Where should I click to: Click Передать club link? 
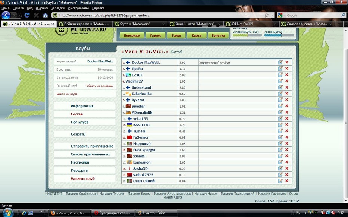pyautogui.click(x=79, y=170)
